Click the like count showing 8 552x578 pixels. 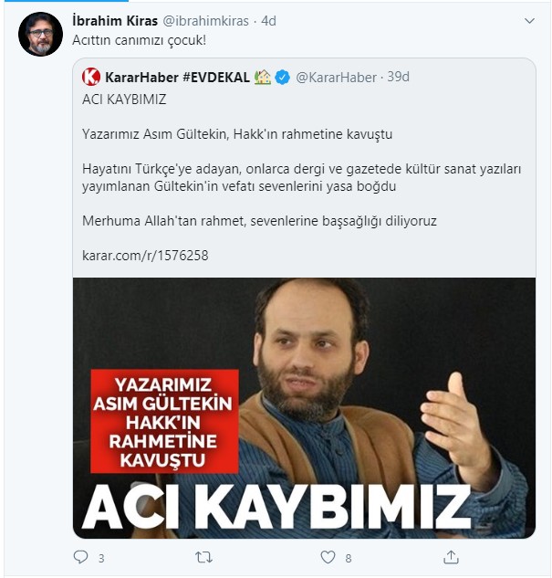coord(349,559)
